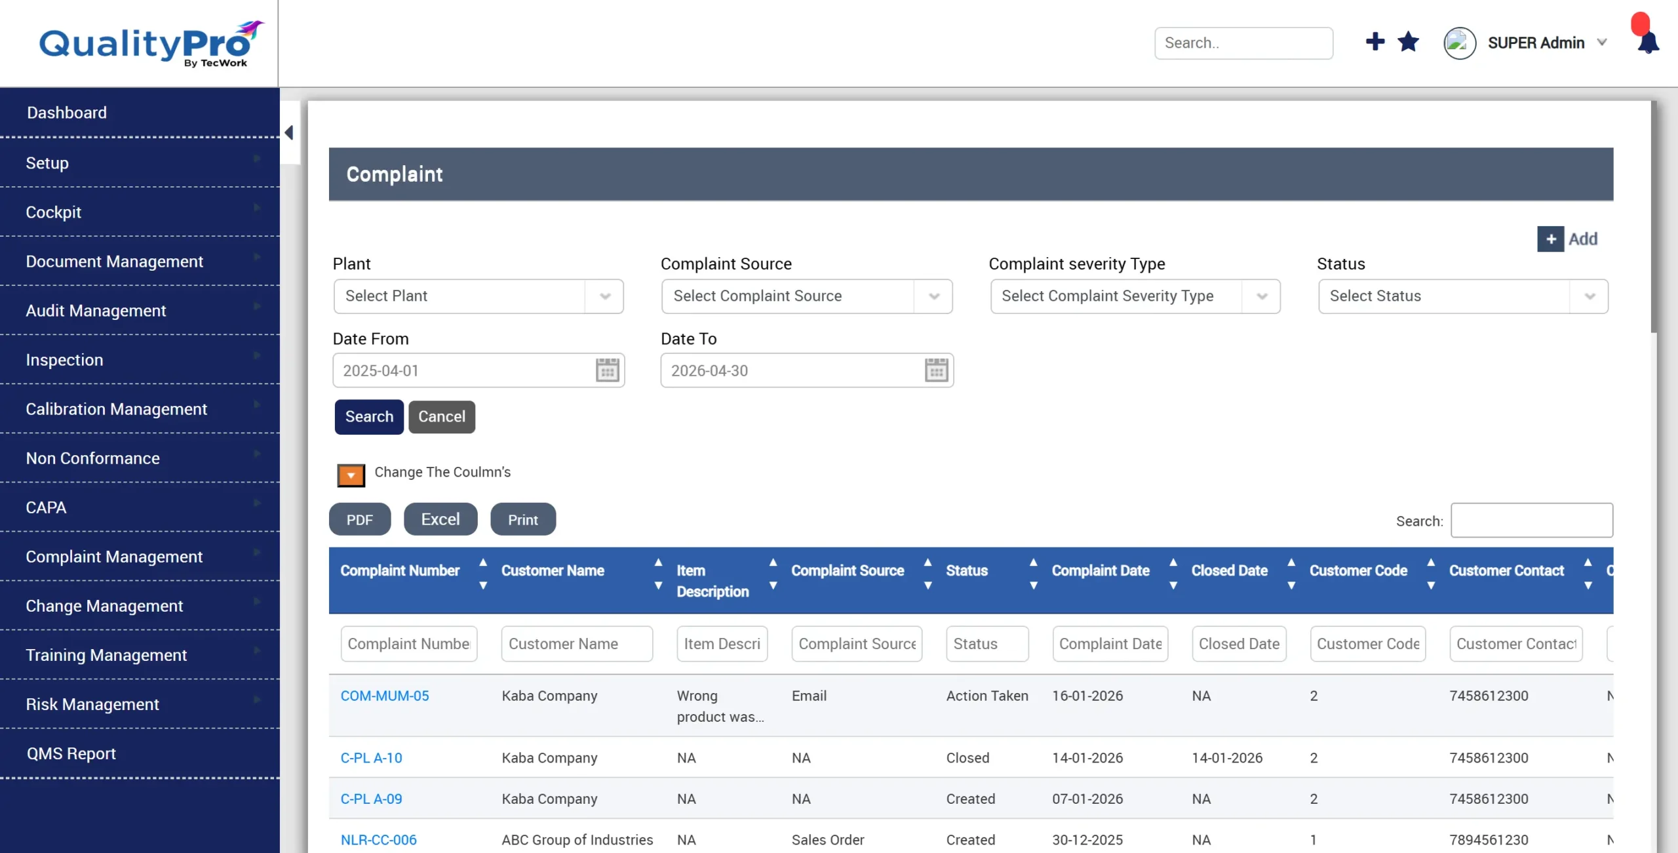Expand the Cockpit menu
Screen dimensions: 1678x853
tap(140, 212)
